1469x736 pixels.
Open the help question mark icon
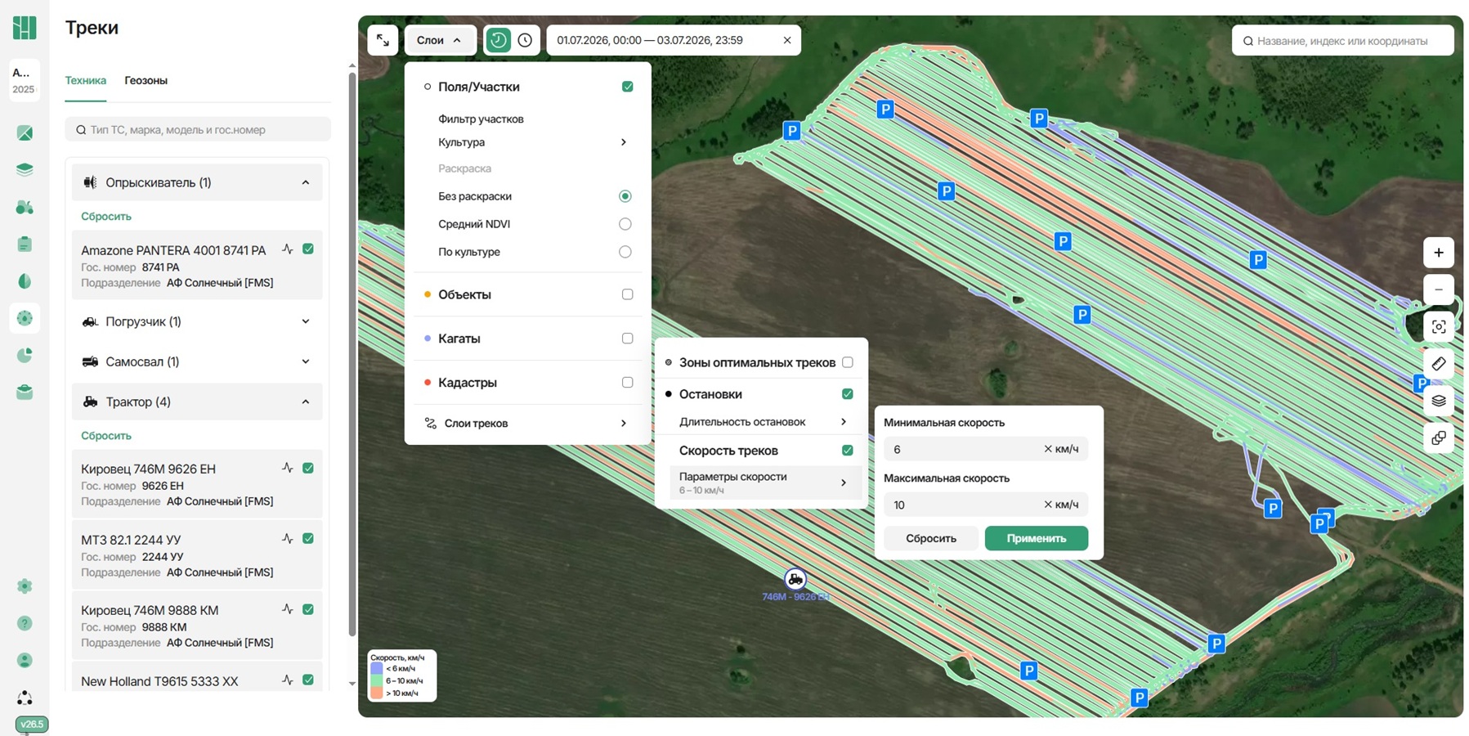point(25,623)
